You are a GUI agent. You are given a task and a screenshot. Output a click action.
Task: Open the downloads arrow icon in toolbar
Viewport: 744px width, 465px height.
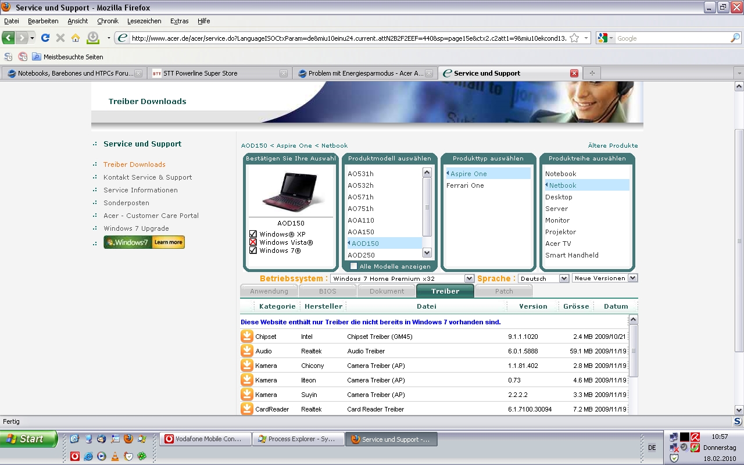tap(93, 38)
